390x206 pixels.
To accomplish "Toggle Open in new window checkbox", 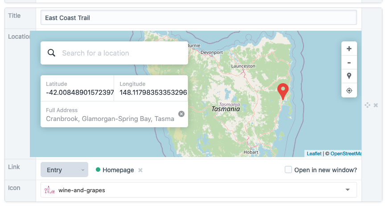I will pyautogui.click(x=288, y=170).
